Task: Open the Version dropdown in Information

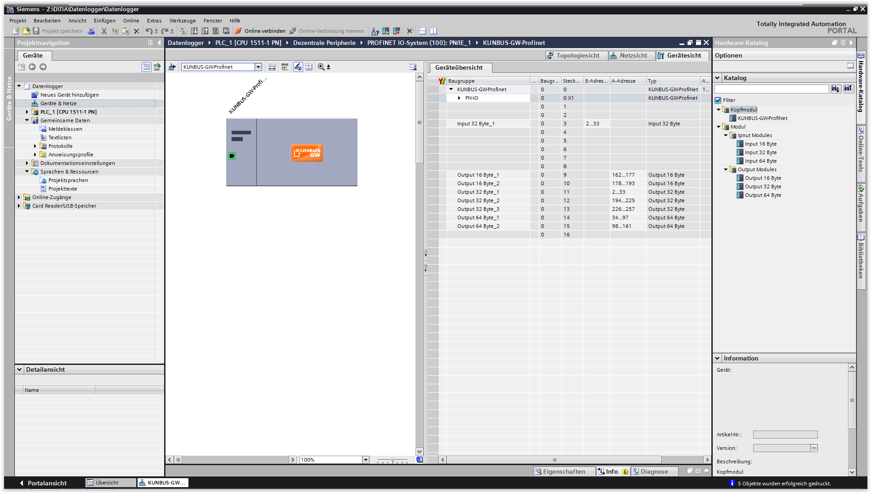Action: [x=814, y=448]
